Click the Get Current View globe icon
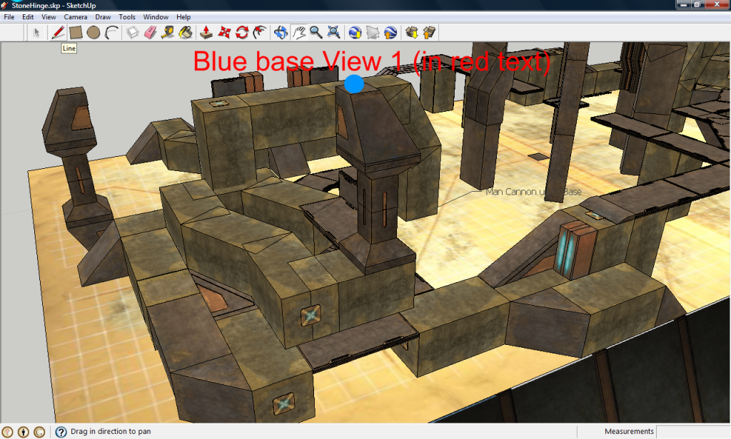Viewport: 731px width, 439px height. point(356,33)
